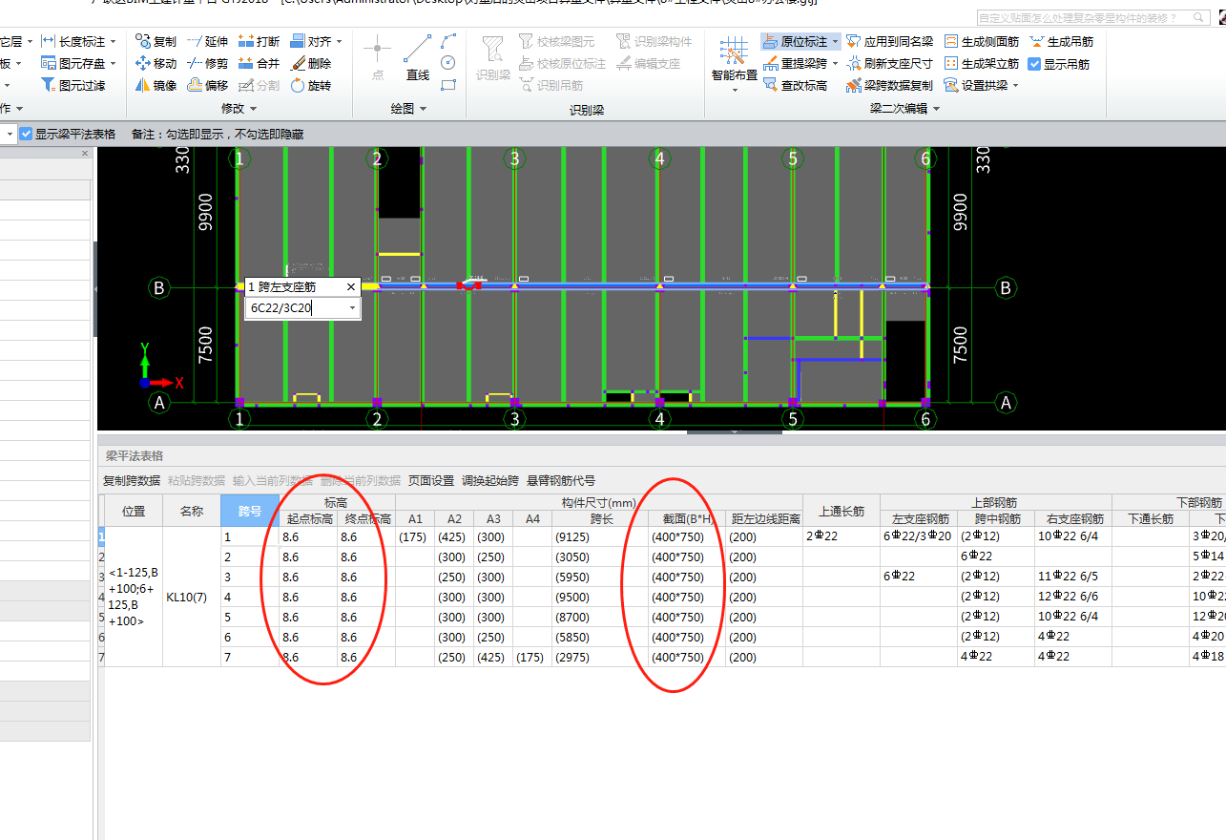
Task: Toggle 显示吊筋 checkbox
Action: [1034, 64]
